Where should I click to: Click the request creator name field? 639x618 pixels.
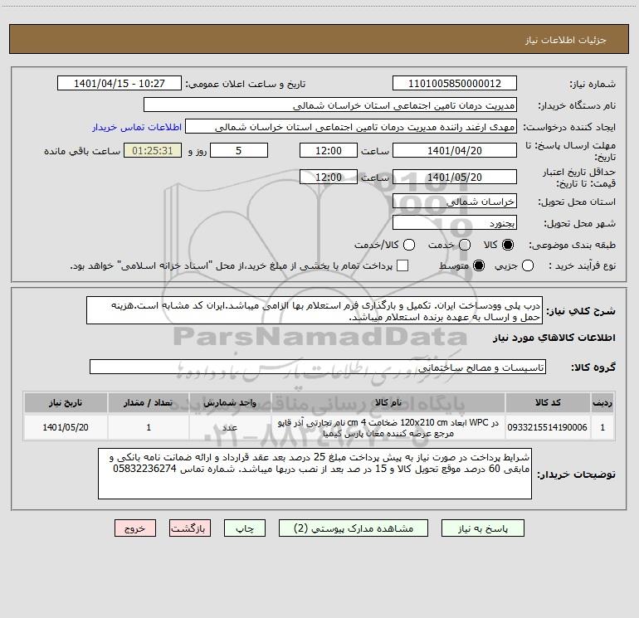(351, 127)
